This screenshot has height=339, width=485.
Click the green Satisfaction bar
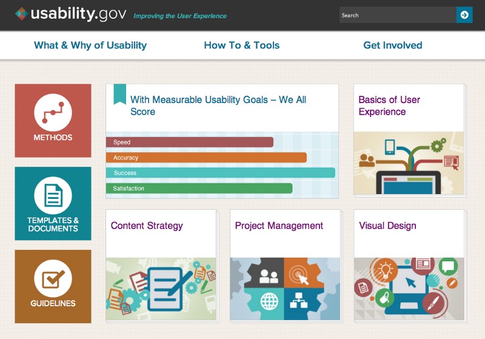point(199,188)
